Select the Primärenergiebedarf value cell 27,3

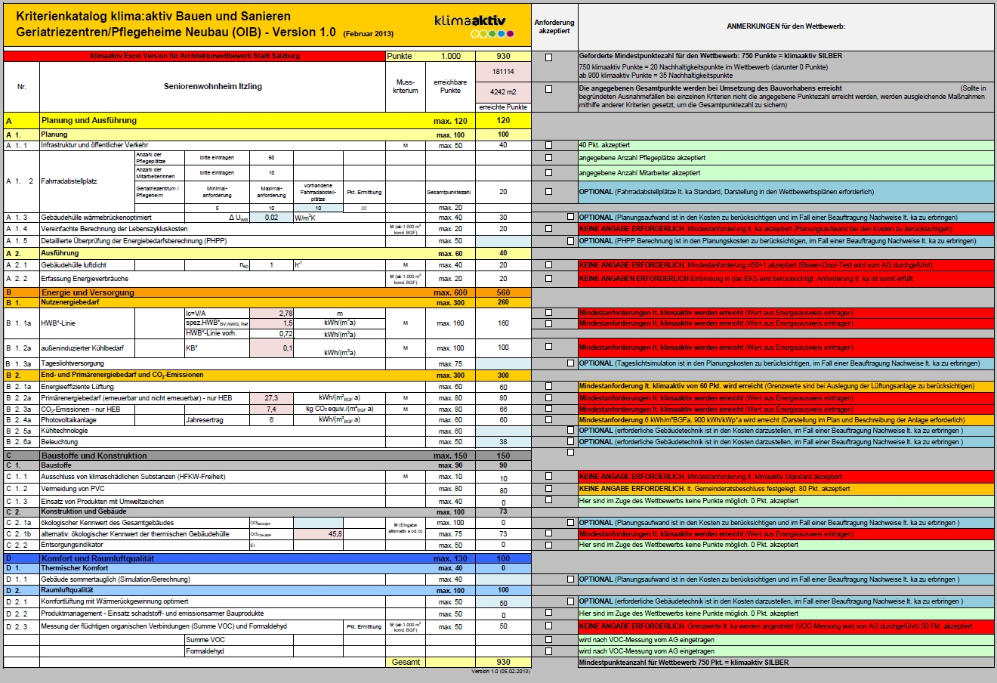click(271, 398)
